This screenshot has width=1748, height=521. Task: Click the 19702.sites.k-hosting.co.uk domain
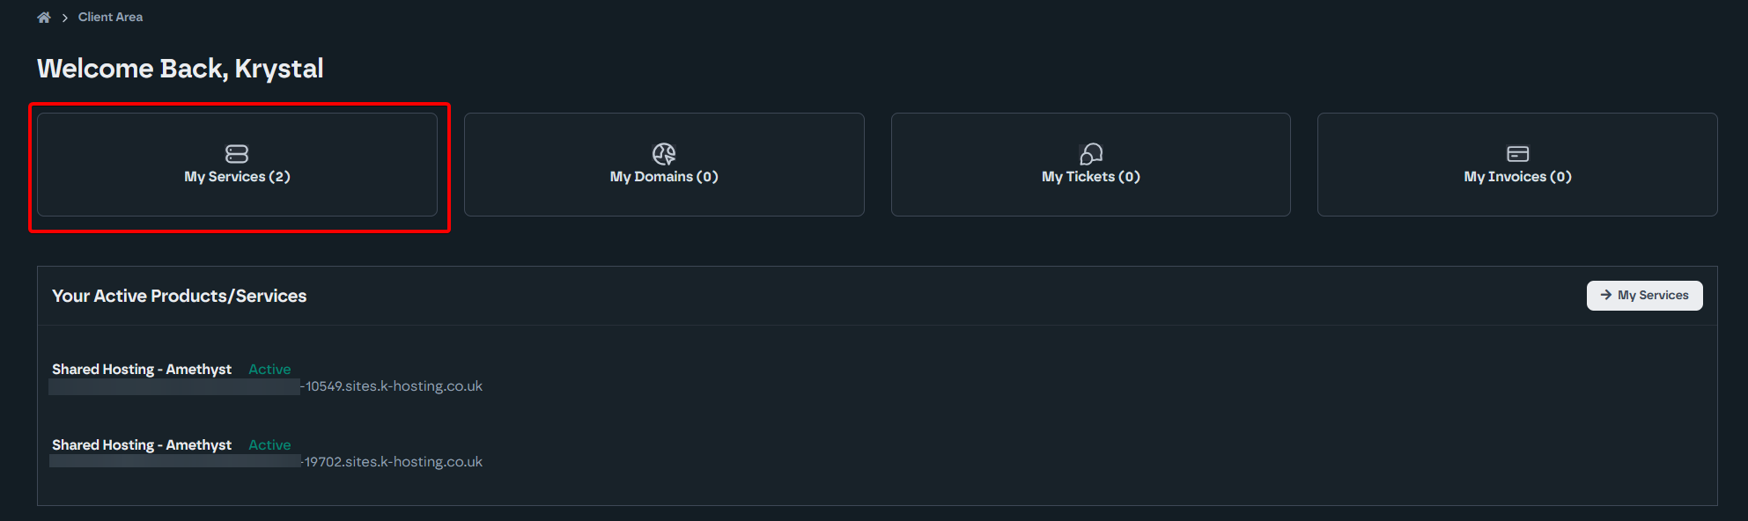[393, 462]
